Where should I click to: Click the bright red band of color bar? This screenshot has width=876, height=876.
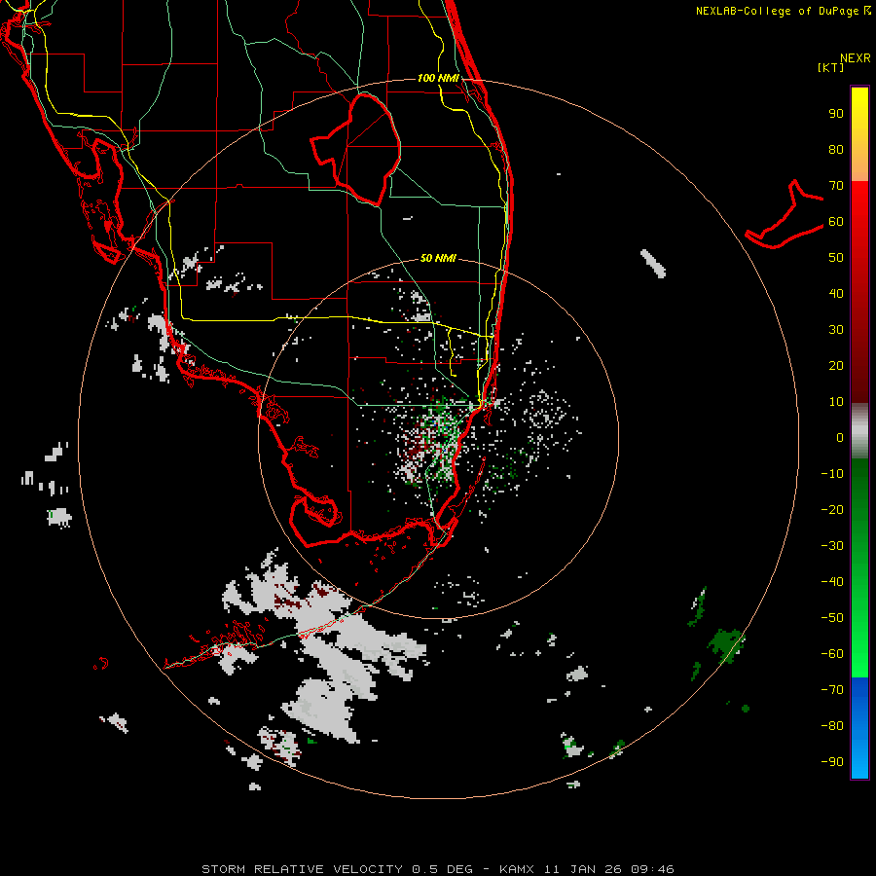(859, 212)
